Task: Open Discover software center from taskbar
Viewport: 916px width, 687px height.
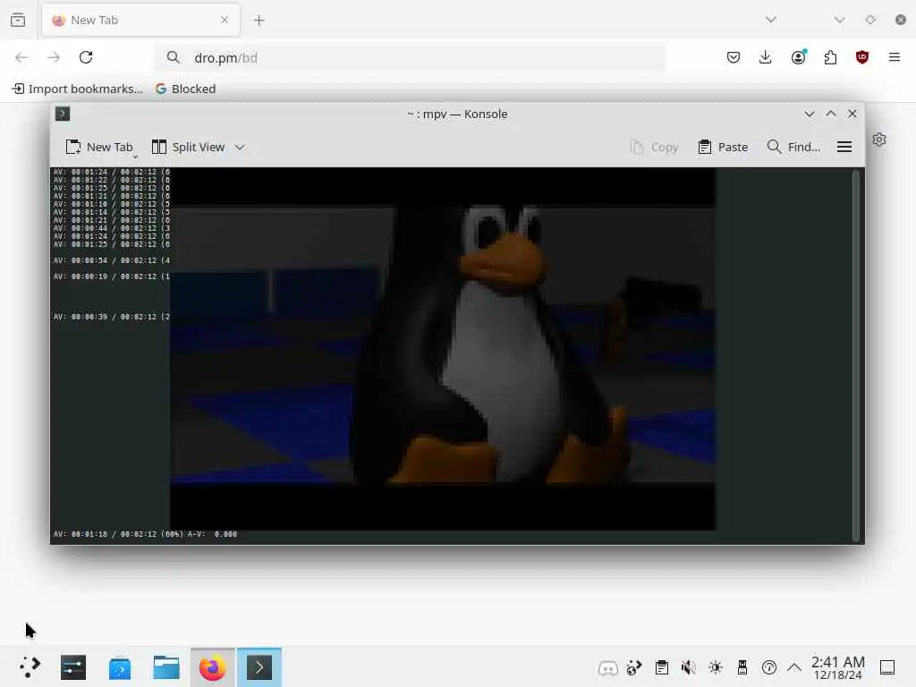Action: (120, 667)
